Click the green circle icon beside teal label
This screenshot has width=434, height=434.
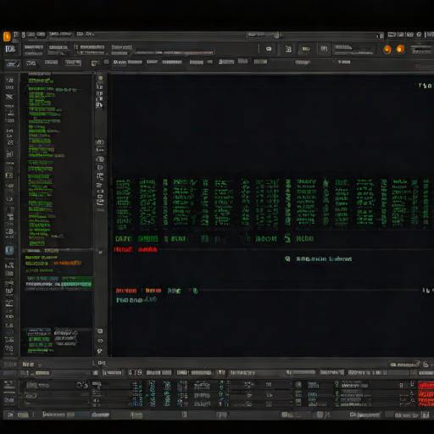point(287,259)
